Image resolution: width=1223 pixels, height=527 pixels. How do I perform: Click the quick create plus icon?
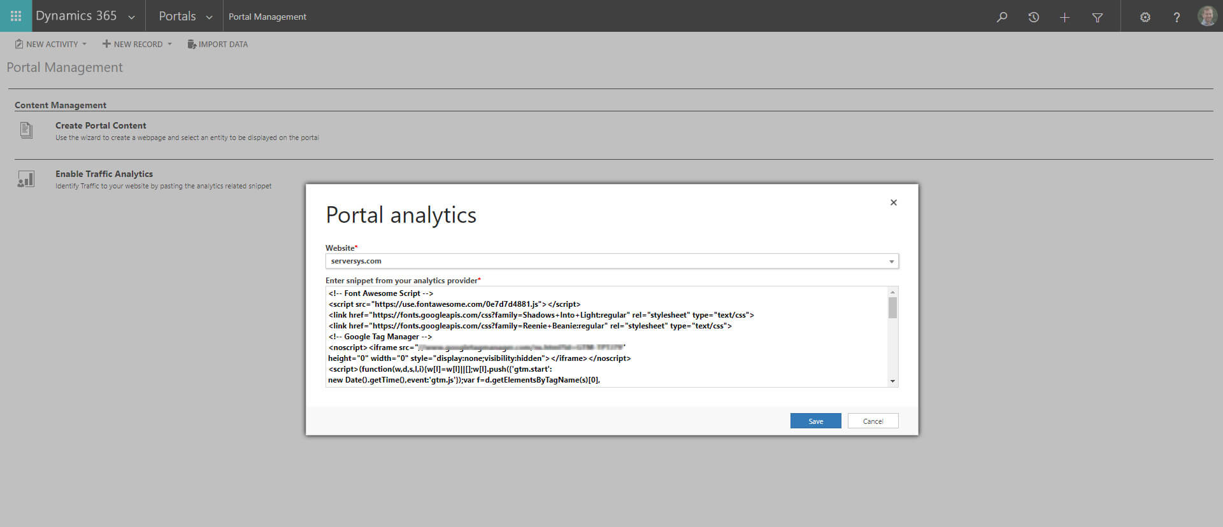point(1064,17)
